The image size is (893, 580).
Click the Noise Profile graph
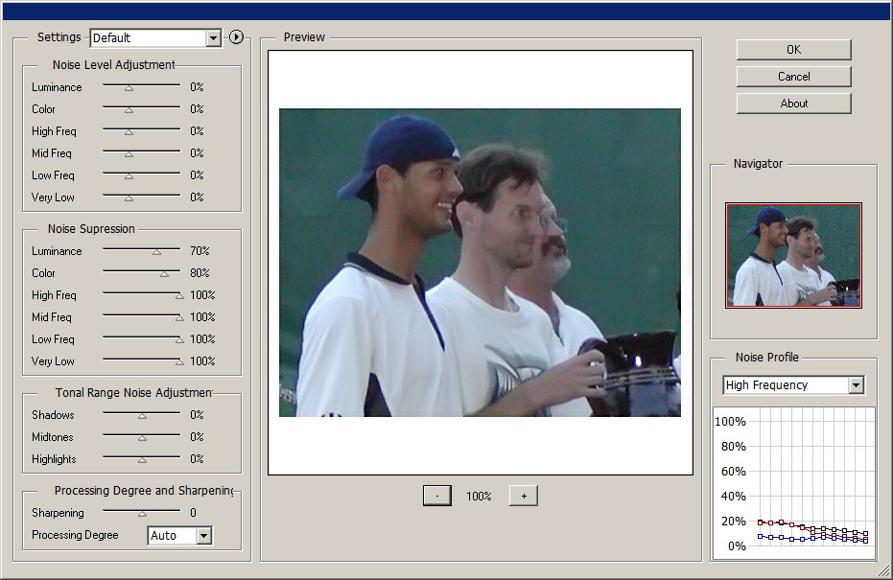coord(794,482)
